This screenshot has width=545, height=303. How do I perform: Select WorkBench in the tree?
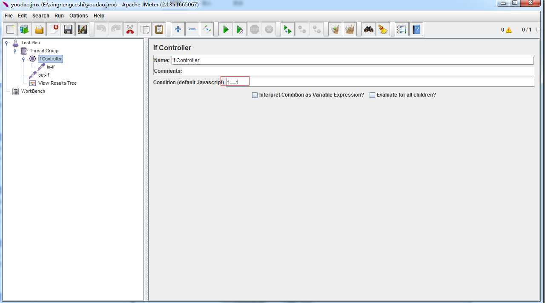33,91
